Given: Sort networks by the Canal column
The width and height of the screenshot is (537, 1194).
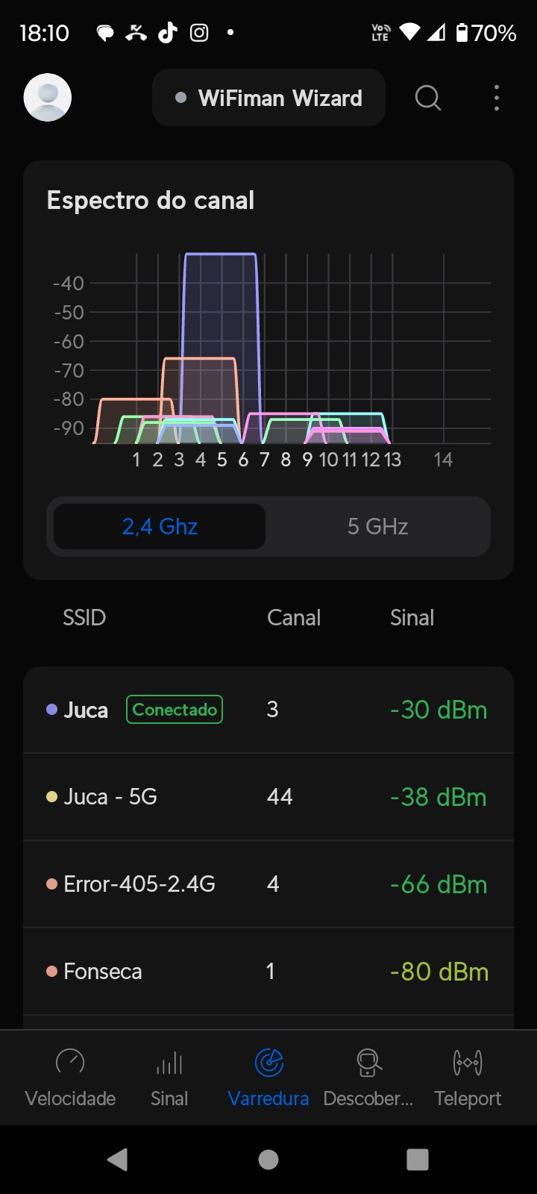Looking at the screenshot, I should coord(294,618).
